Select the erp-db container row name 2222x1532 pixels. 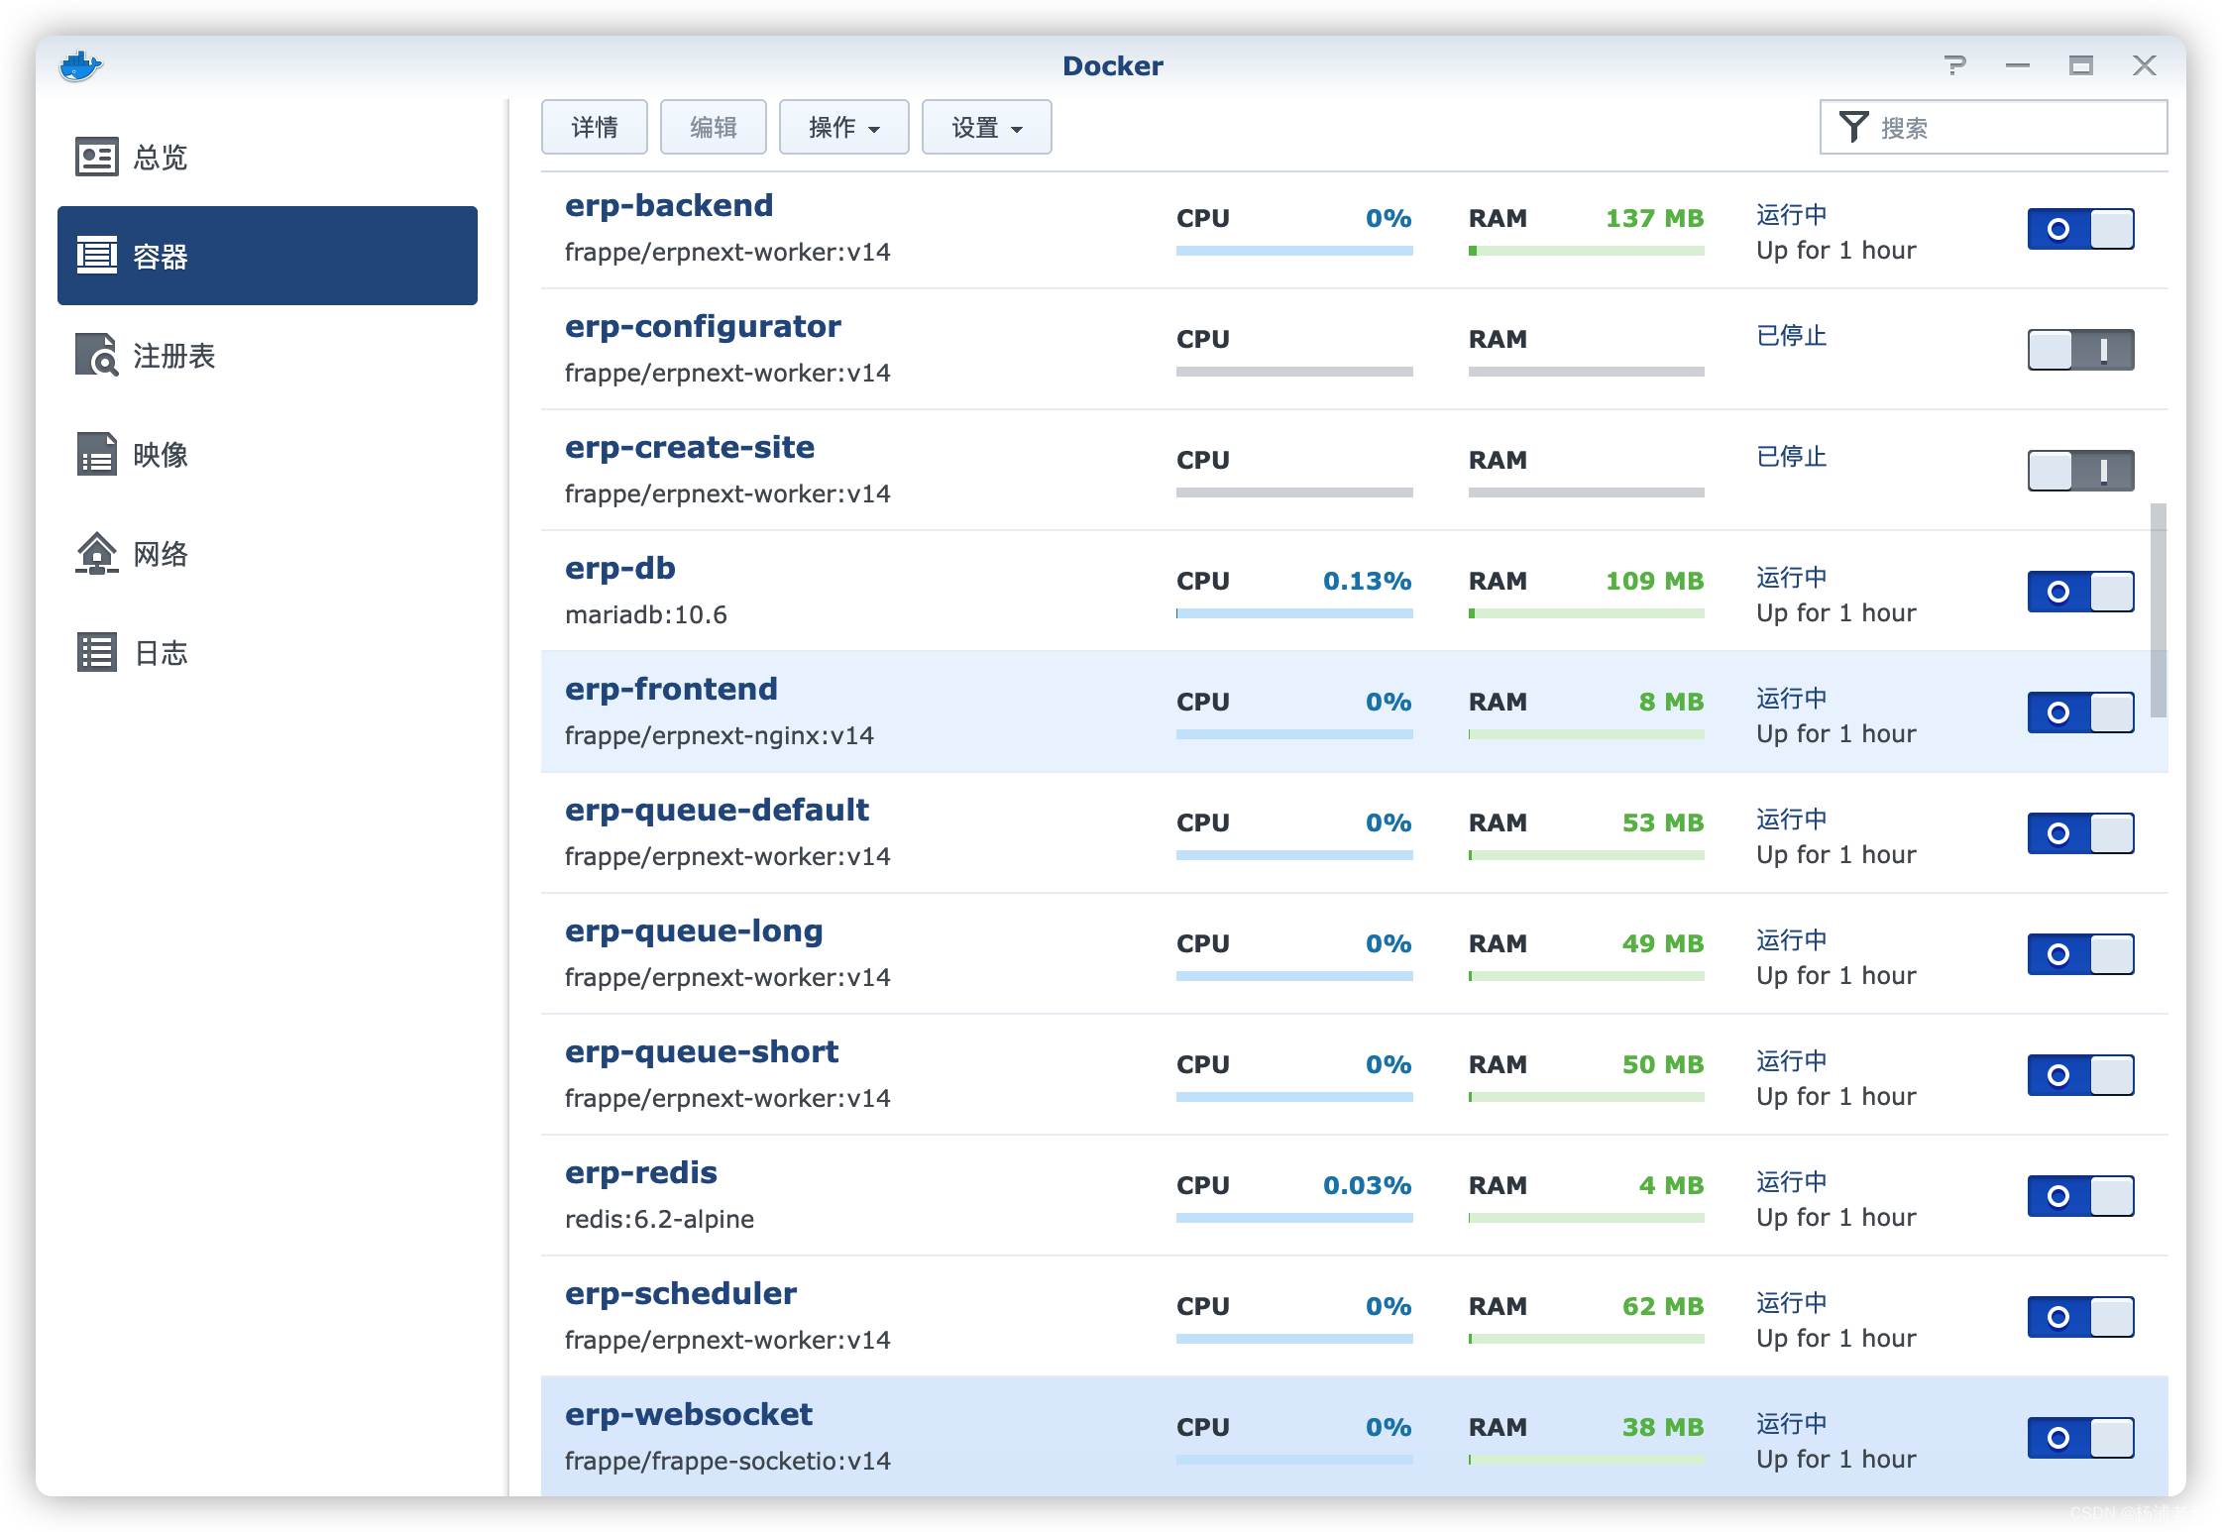pos(620,568)
